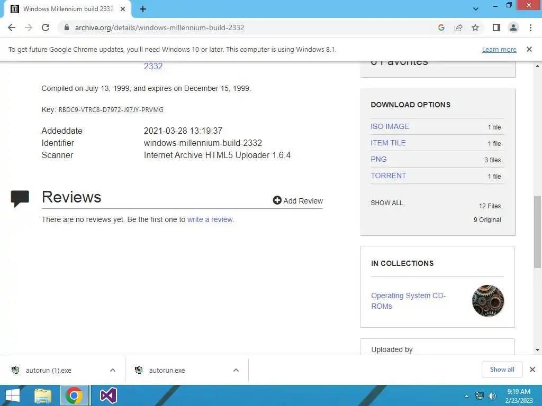Viewport: 542px width, 406px height.
Task: Open the network status tray icon
Action: coord(480,396)
